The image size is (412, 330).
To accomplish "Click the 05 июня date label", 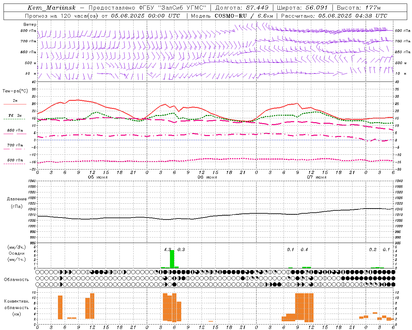I will pyautogui.click(x=98, y=177).
